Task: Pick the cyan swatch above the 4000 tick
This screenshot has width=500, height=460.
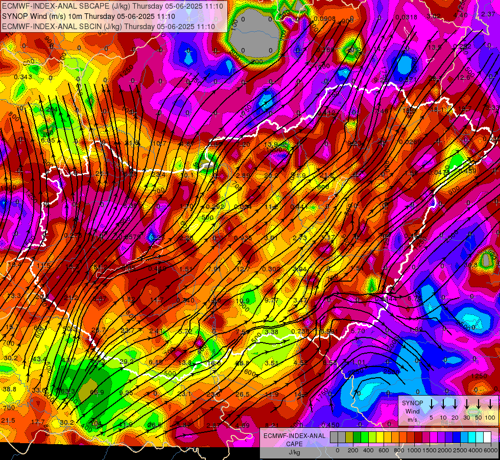Action: tap(472, 438)
